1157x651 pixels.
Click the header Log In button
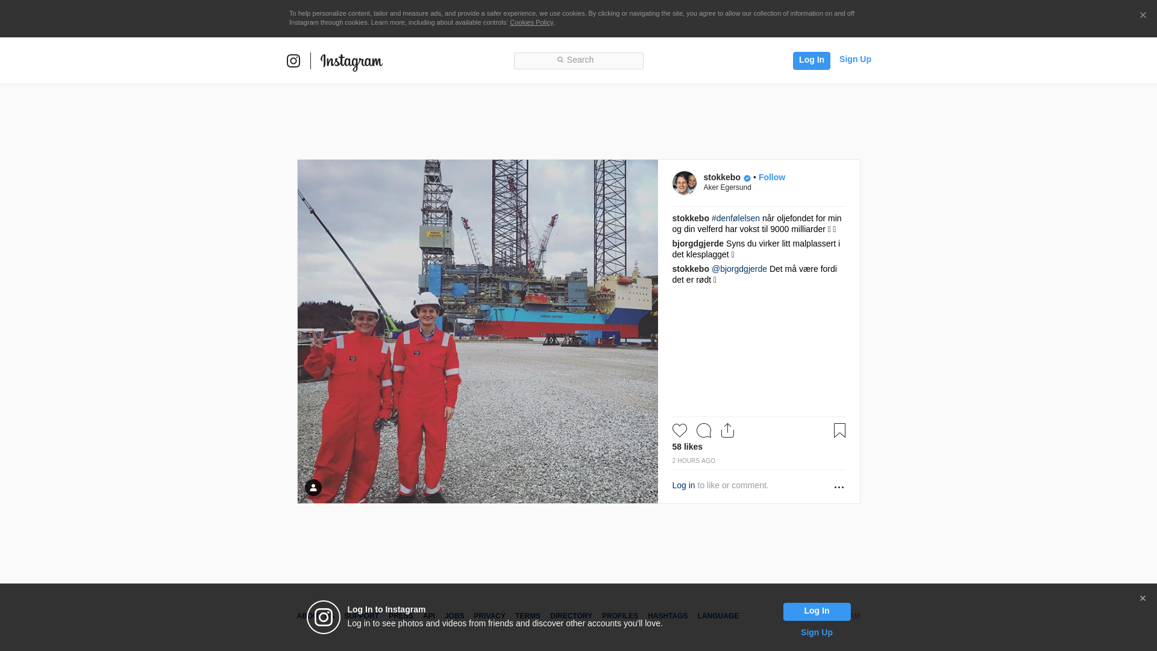(x=811, y=60)
